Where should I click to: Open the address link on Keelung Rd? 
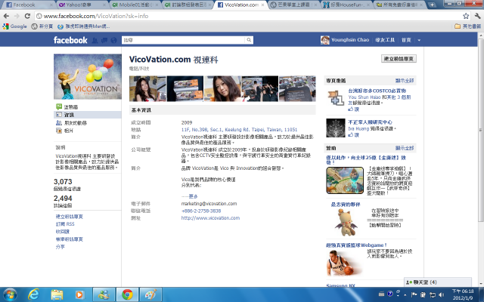(239, 130)
